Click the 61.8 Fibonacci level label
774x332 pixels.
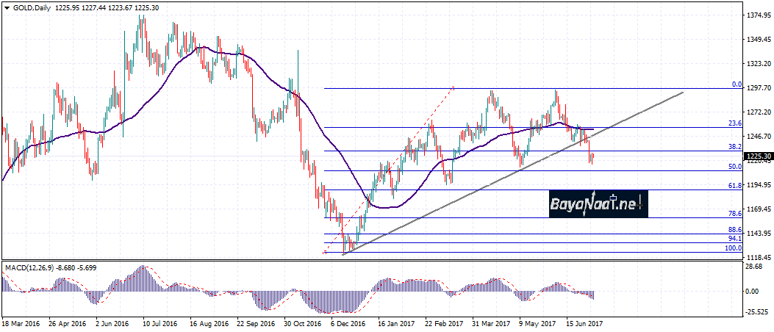tap(734, 187)
